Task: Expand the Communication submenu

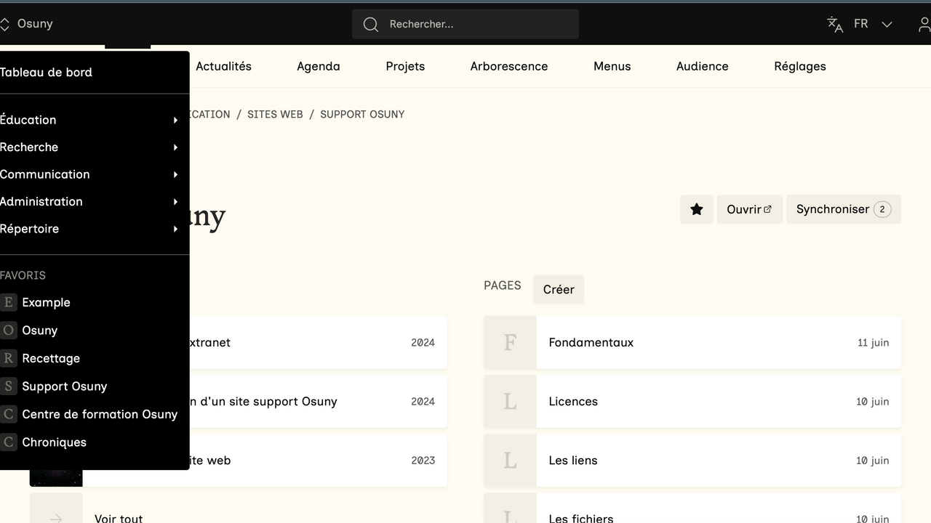Action: click(x=175, y=174)
